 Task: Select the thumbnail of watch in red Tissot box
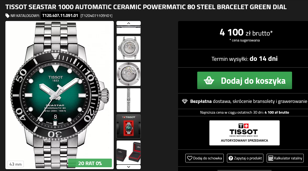[x=128, y=126]
